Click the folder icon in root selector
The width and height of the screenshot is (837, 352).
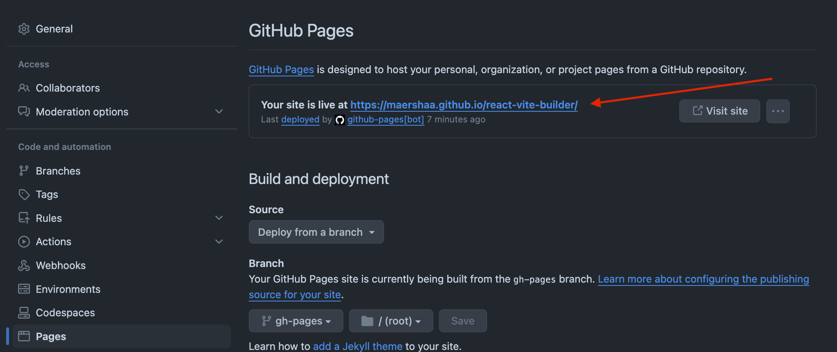pyautogui.click(x=367, y=321)
